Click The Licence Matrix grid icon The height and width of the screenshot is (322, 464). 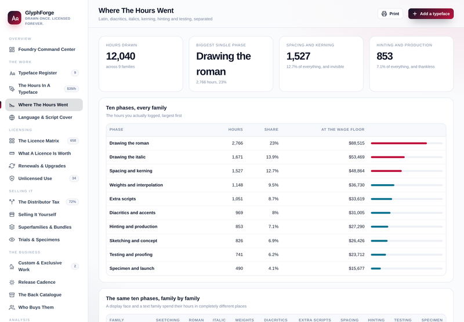pos(12,141)
